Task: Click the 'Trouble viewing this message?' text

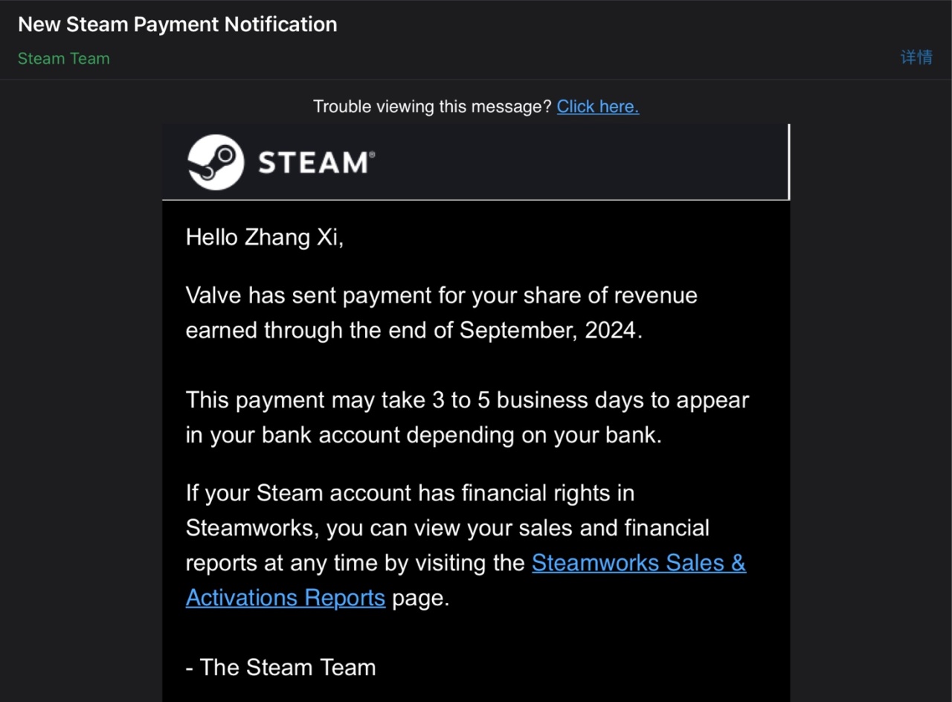Action: pos(432,106)
